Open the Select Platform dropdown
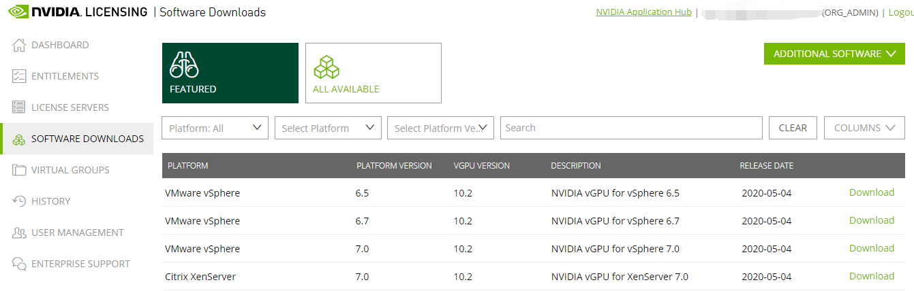This screenshot has width=914, height=291. [327, 128]
